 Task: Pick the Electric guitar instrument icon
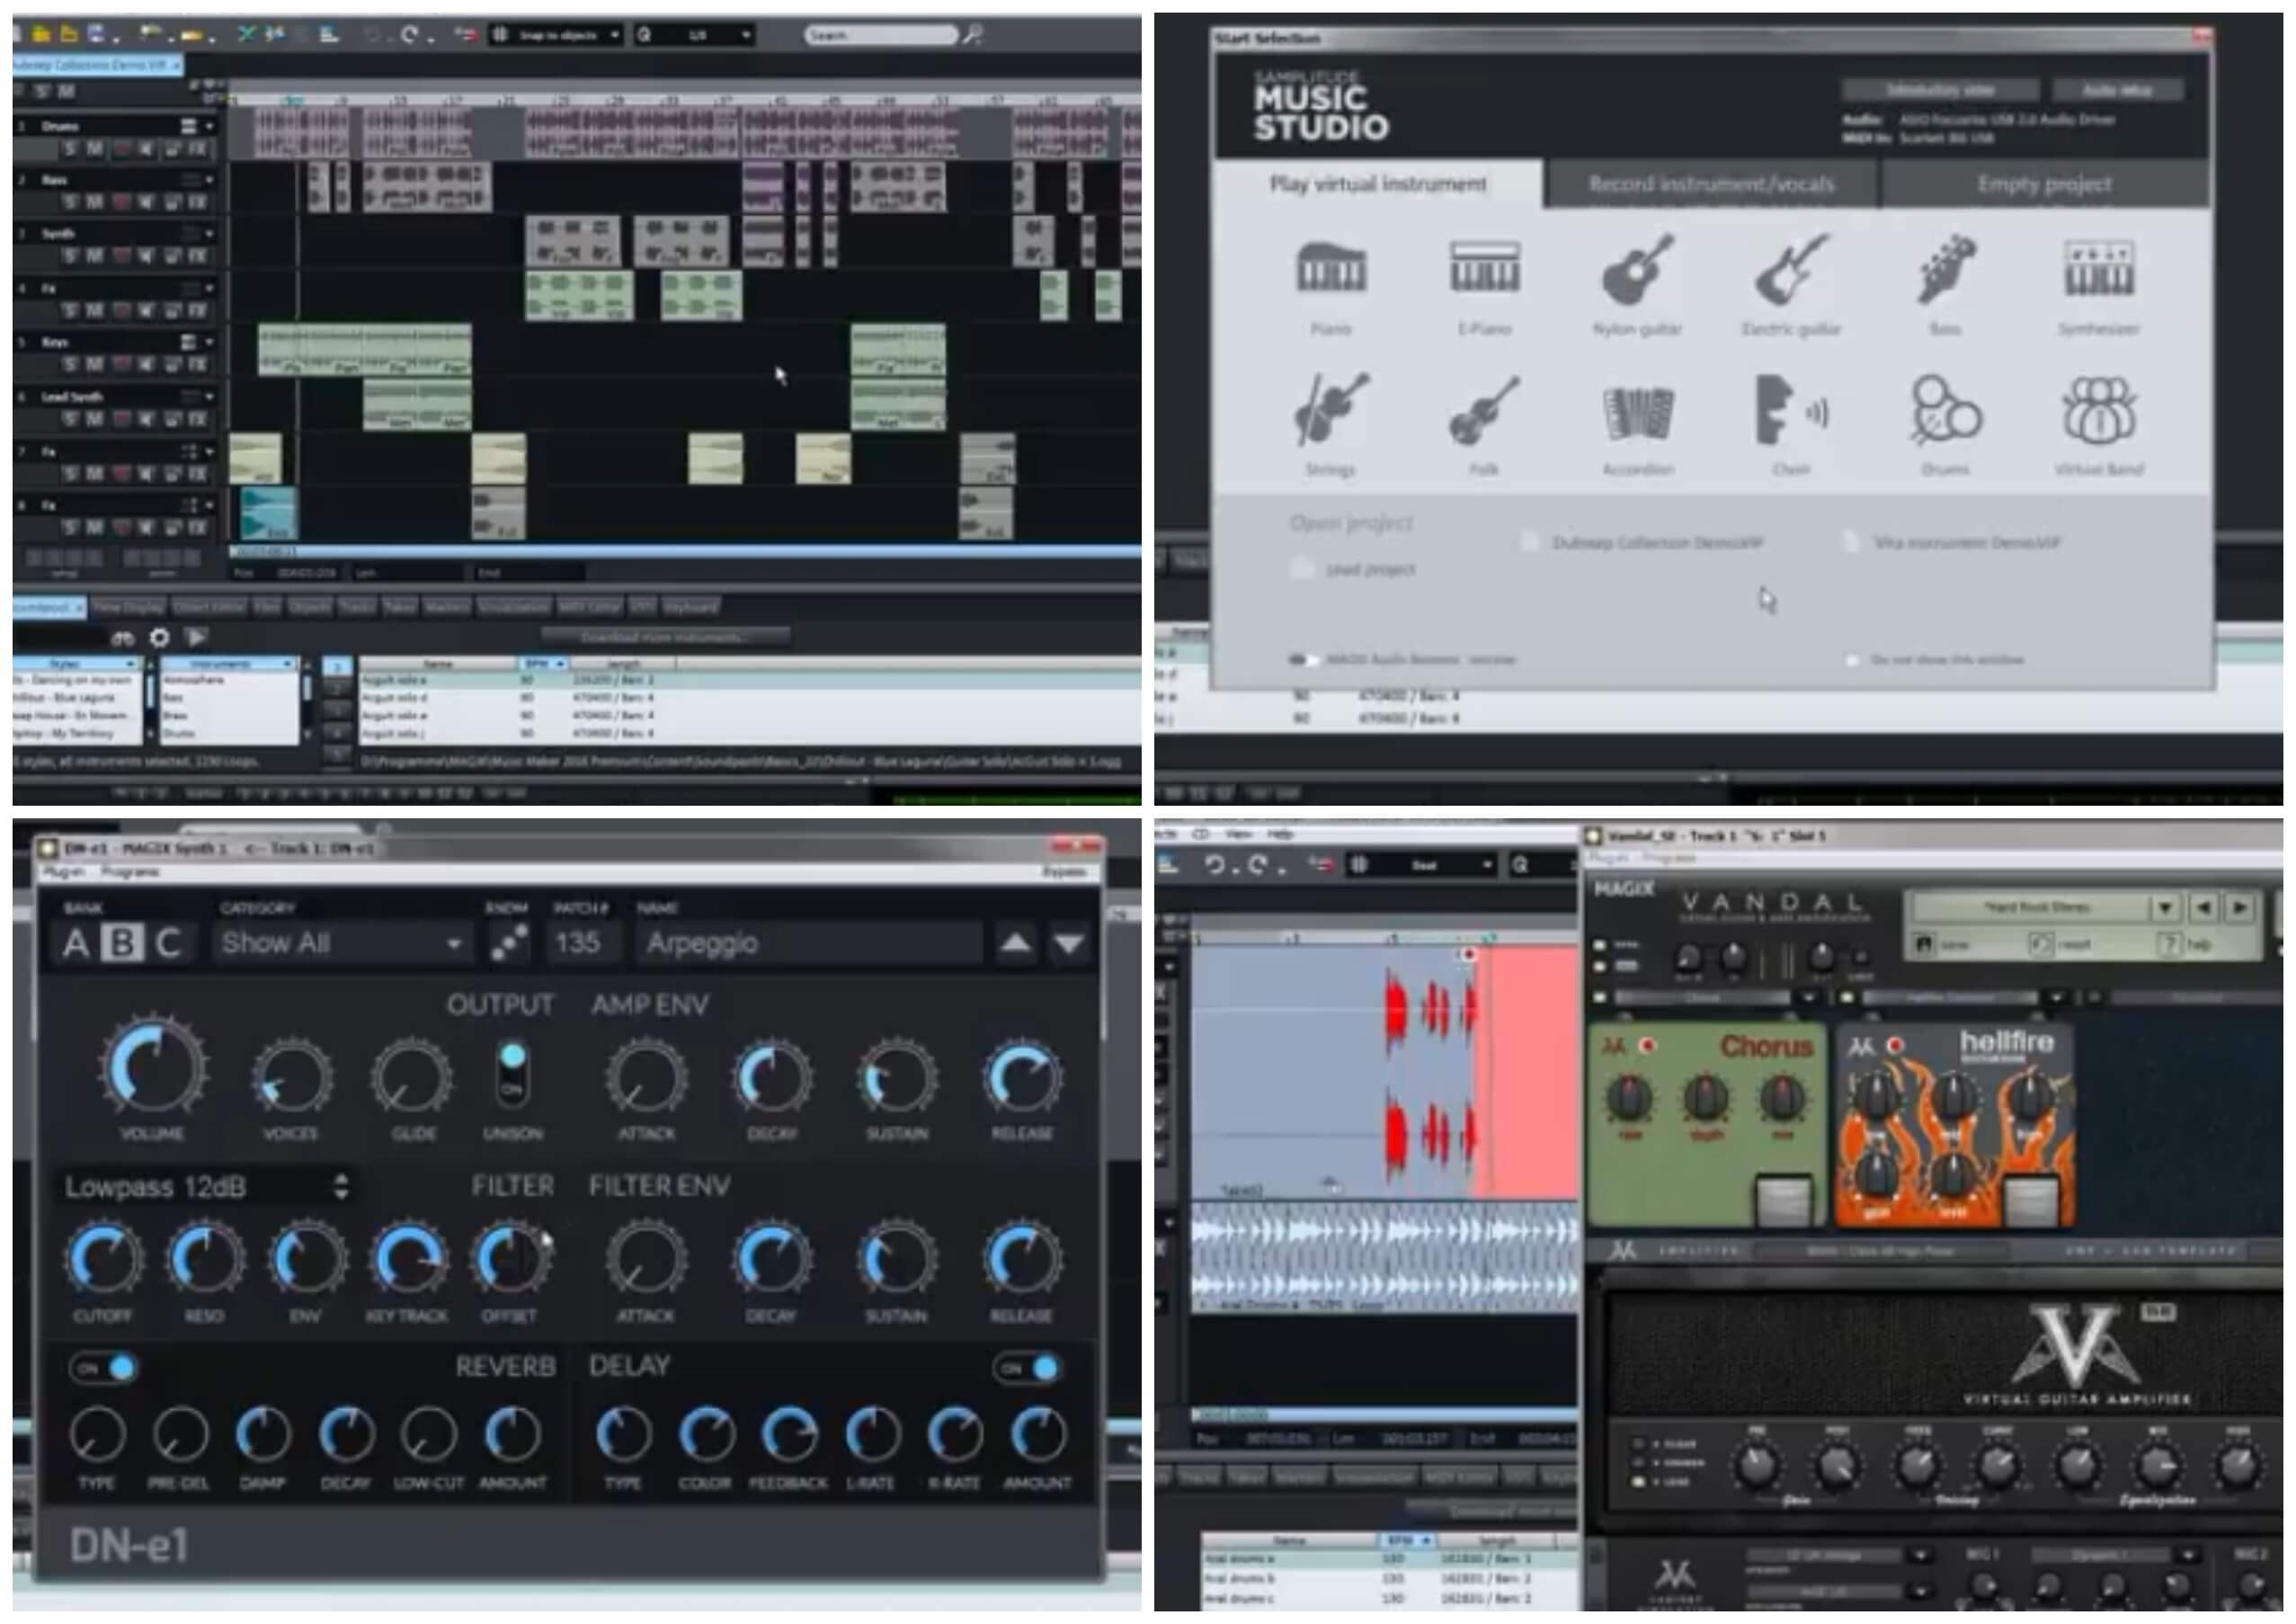pos(1792,269)
